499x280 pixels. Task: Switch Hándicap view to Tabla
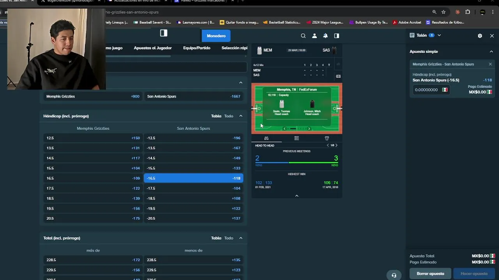pos(216,116)
